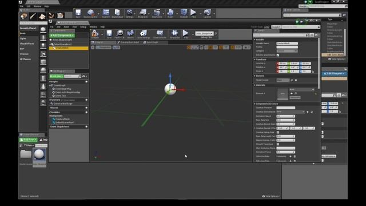Add a new Variable with plus icon
Screen dimensions: 366x206
click(x=86, y=112)
